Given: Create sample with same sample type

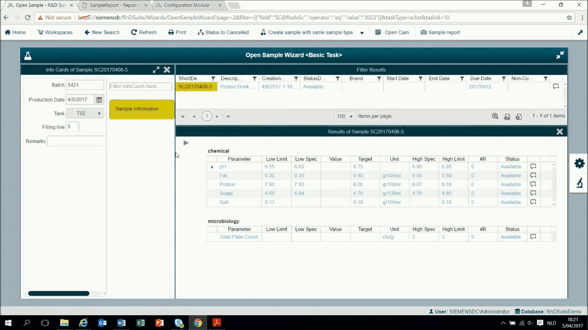Looking at the screenshot, I should click(307, 32).
